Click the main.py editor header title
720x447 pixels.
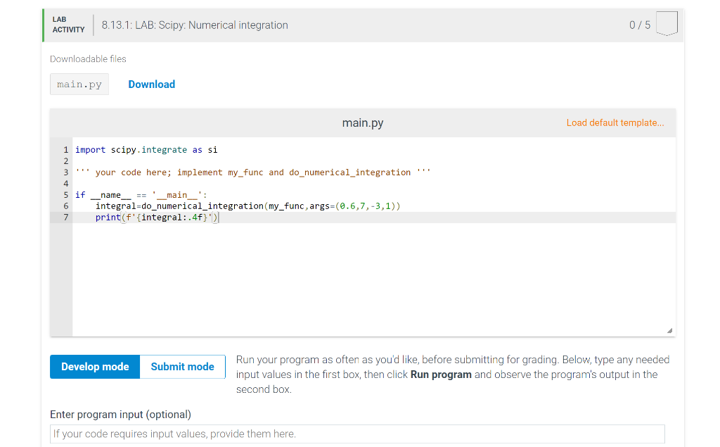(x=362, y=122)
